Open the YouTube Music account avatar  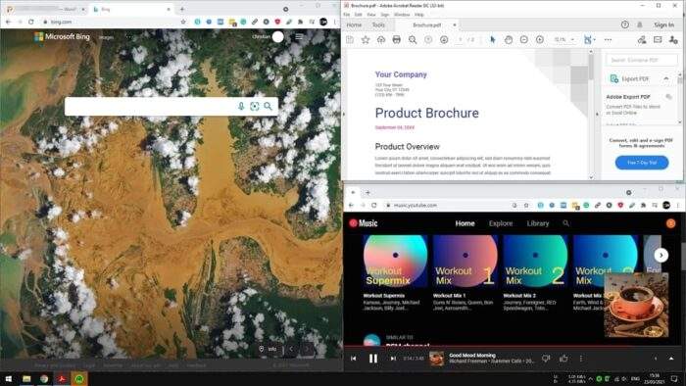tap(670, 223)
